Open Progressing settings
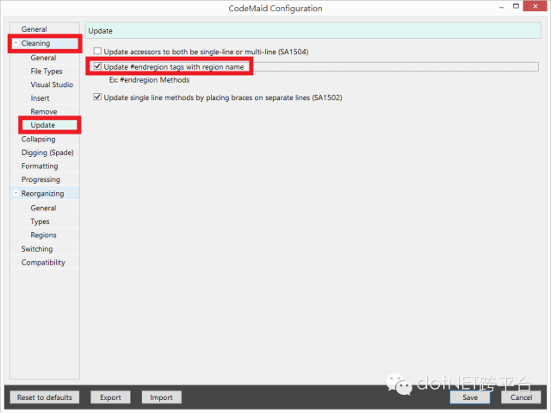This screenshot has height=413, width=551. [40, 179]
